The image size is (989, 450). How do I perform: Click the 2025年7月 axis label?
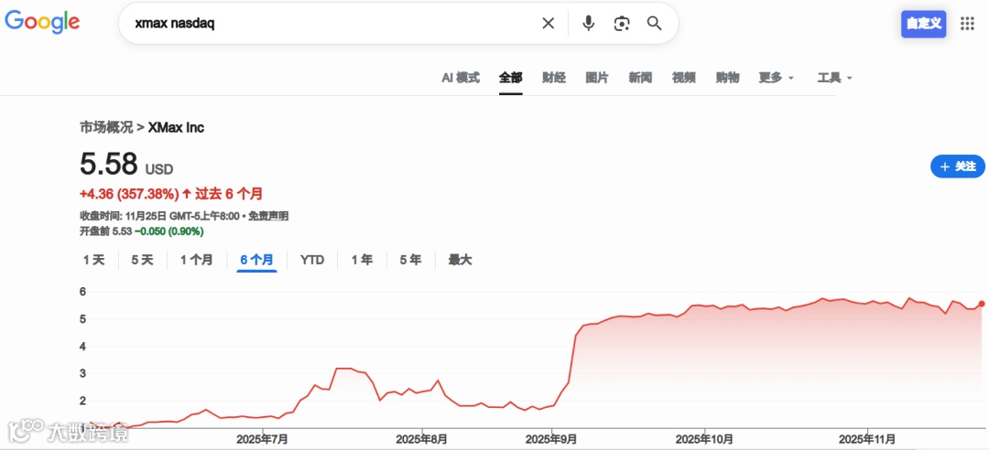click(263, 438)
